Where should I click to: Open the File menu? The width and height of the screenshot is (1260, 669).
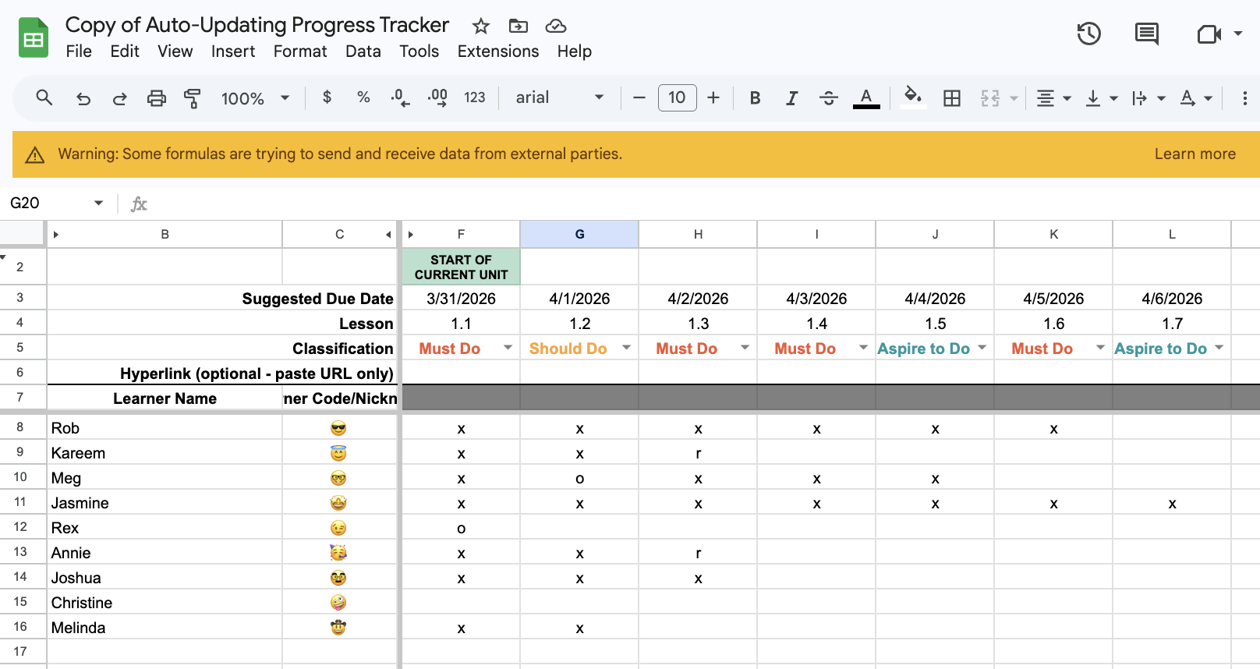79,51
